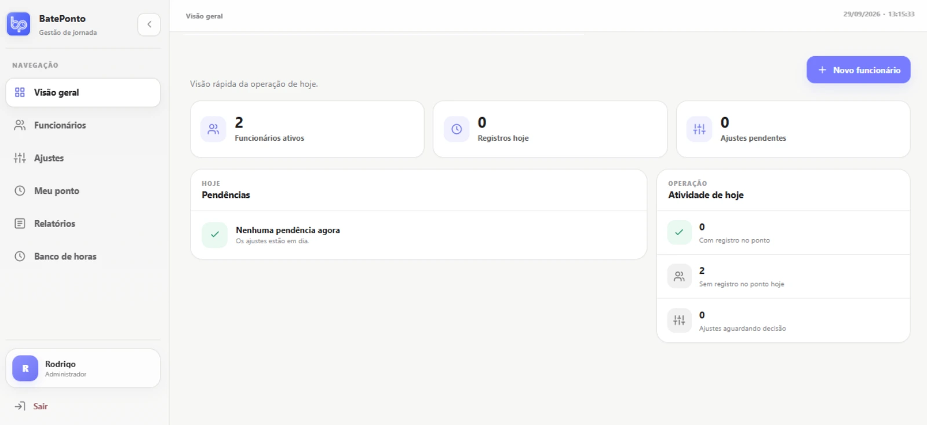This screenshot has height=425, width=927.
Task: Open the Rodrigo Administrador profile card
Action: (83, 368)
